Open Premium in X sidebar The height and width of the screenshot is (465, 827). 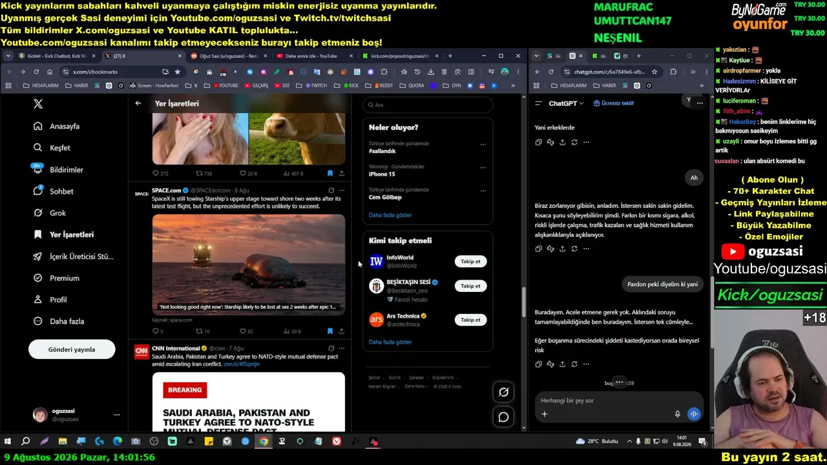[56, 278]
